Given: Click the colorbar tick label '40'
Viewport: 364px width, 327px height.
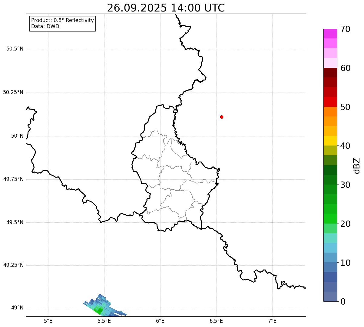Looking at the screenshot, I should coord(345,146).
